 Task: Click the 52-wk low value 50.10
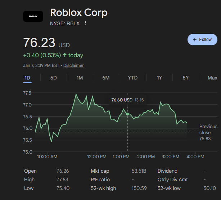pos(209,188)
